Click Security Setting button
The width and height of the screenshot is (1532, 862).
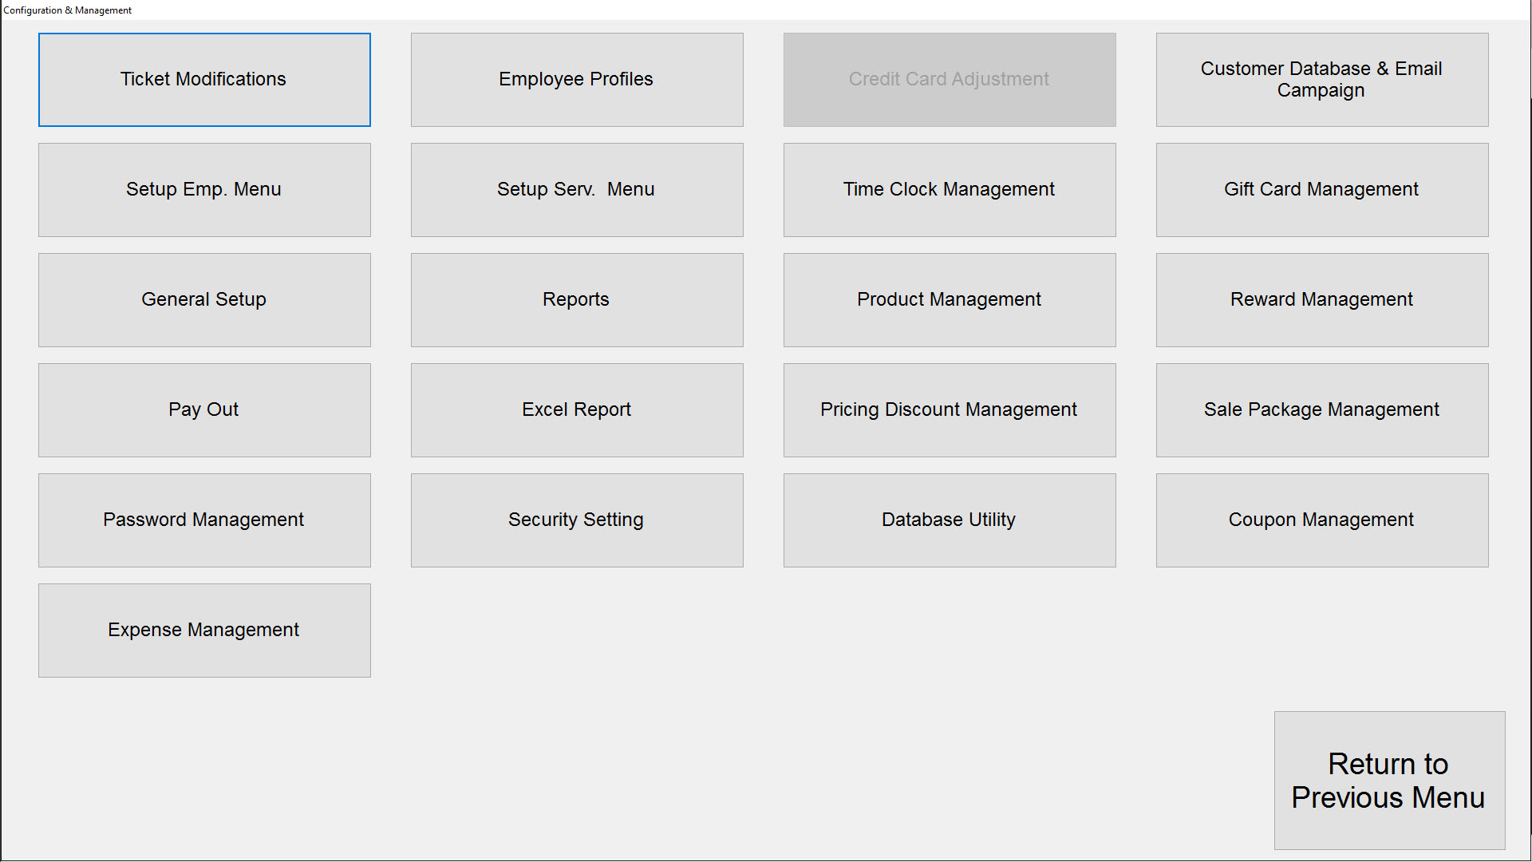(577, 520)
